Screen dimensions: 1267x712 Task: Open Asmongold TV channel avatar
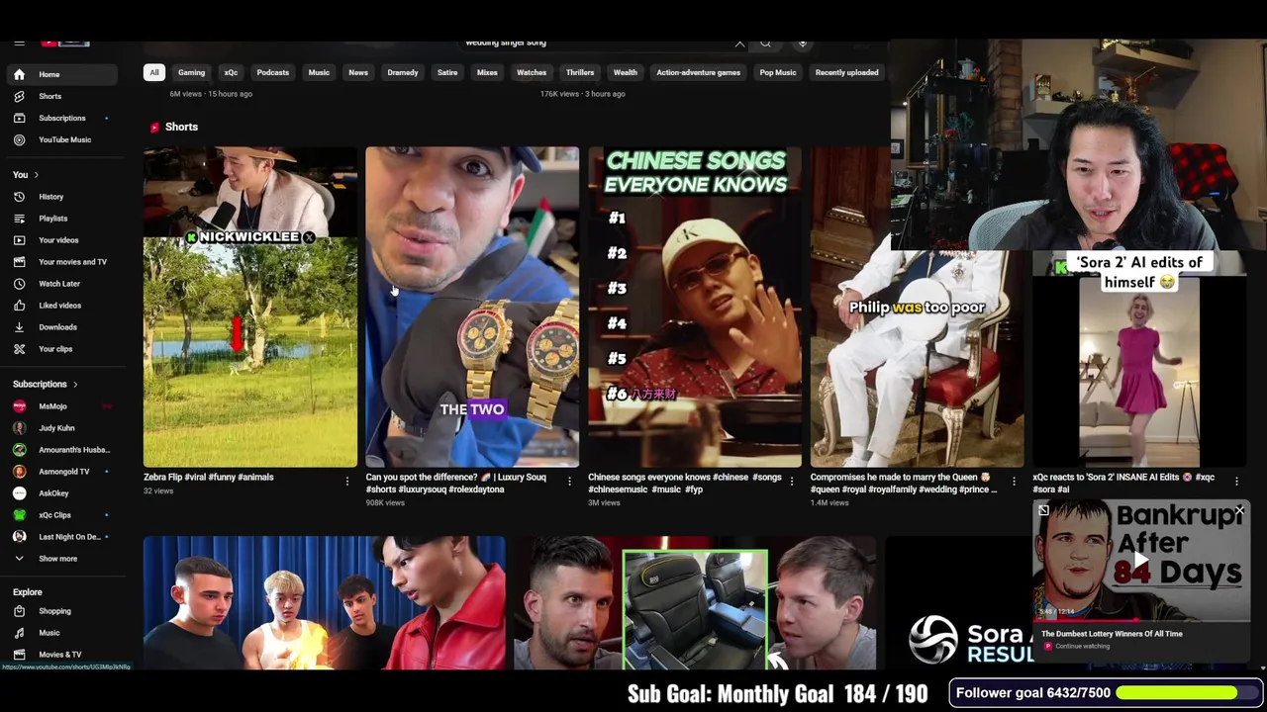point(19,472)
